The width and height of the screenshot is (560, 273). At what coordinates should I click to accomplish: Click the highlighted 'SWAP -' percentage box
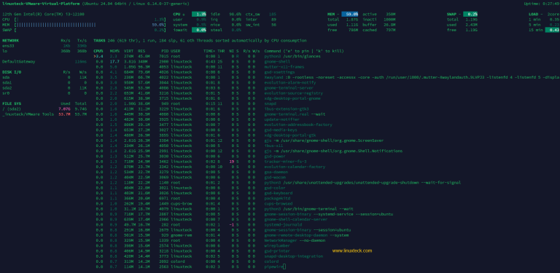point(470,15)
